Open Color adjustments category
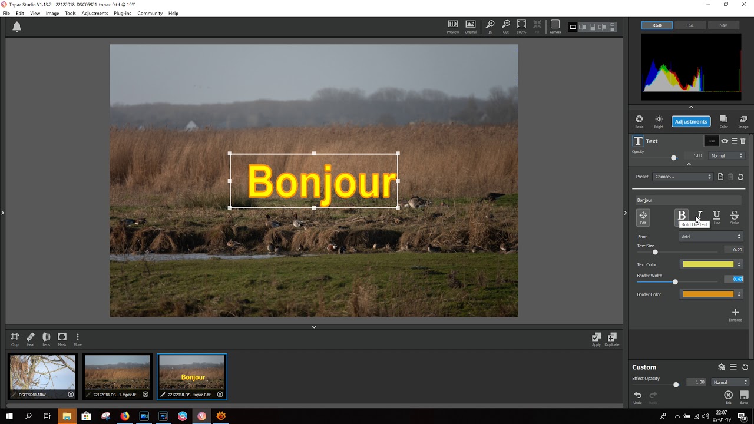This screenshot has height=424, width=754. tap(723, 121)
